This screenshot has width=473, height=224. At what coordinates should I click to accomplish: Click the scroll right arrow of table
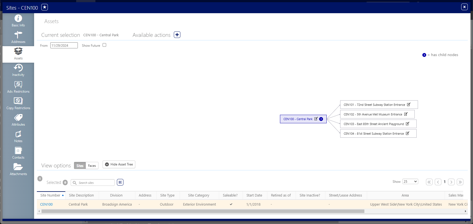click(465, 211)
